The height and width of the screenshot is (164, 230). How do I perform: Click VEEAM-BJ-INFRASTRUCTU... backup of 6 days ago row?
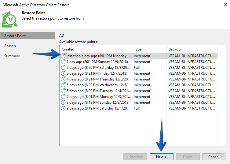(192, 91)
